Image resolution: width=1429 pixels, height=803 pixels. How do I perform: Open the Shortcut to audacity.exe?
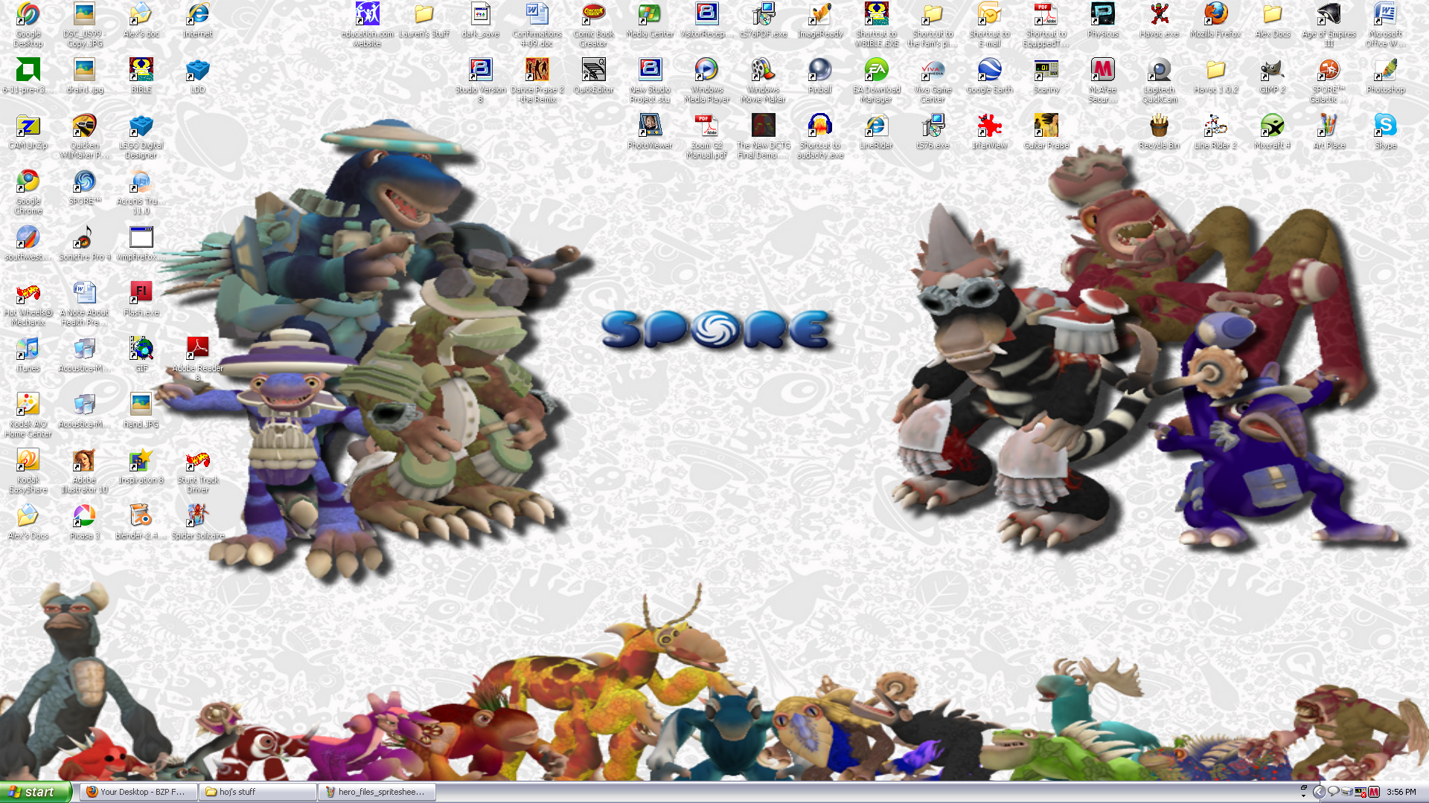[x=819, y=126]
